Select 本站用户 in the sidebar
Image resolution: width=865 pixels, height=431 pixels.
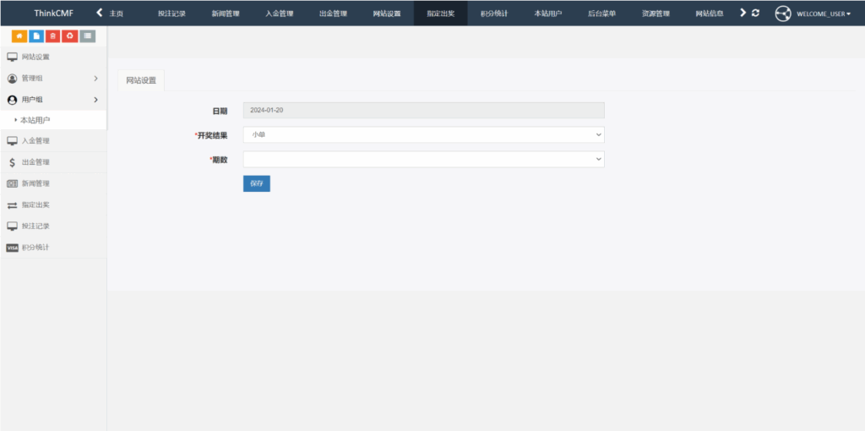(35, 120)
